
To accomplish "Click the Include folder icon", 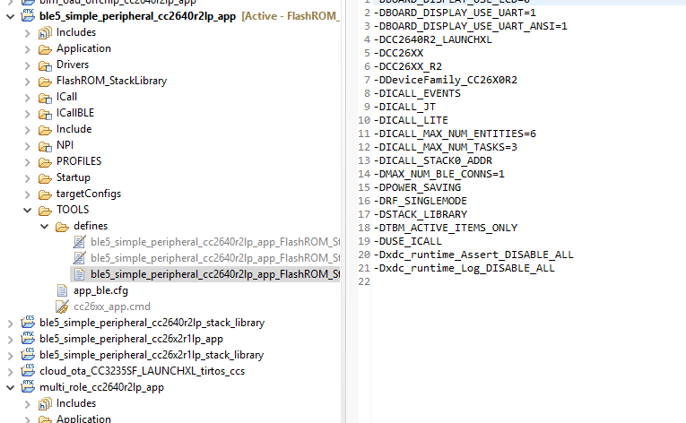I will tap(45, 130).
